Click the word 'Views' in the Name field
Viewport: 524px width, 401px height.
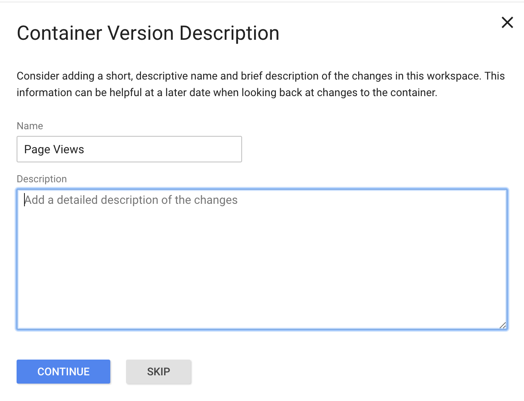coord(69,150)
